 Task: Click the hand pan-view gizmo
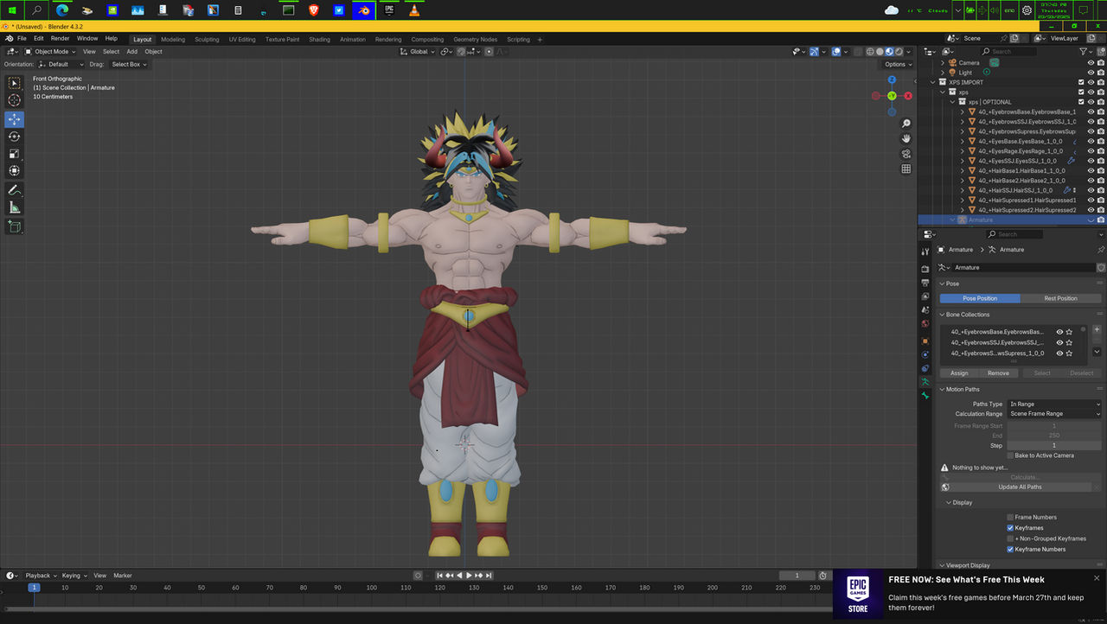click(905, 138)
